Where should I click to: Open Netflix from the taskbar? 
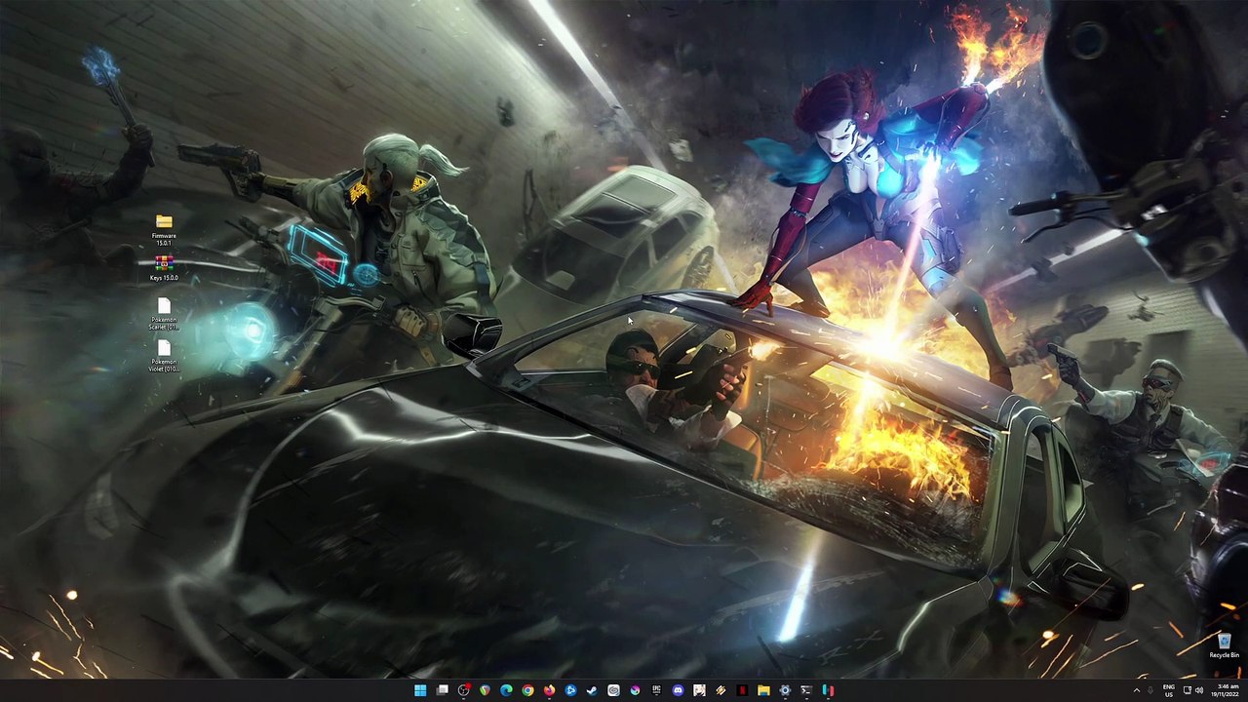pyautogui.click(x=742, y=690)
